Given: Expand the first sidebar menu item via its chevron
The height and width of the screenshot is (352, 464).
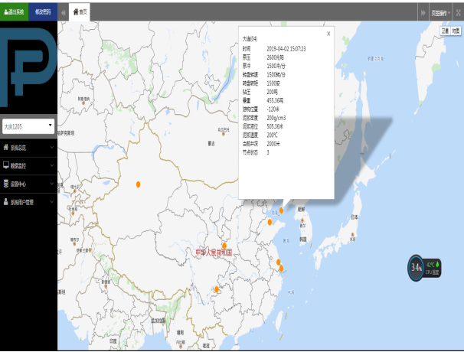Looking at the screenshot, I should [x=52, y=147].
